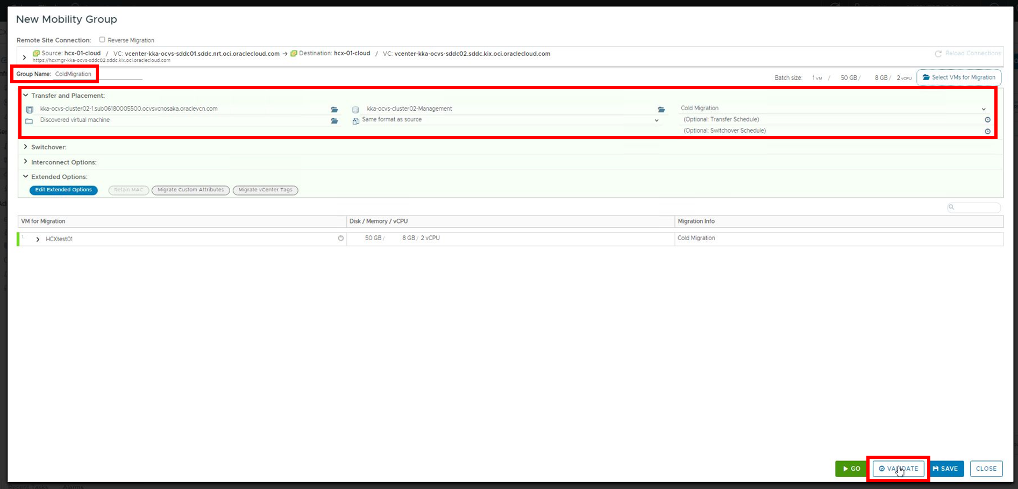Open datastore folder icon next to kka-ocvs-cluster02-Management
The image size is (1018, 489).
[661, 110]
